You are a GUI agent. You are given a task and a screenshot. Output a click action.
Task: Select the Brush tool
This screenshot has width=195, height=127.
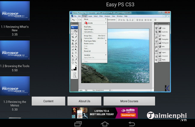[x=76, y=40]
